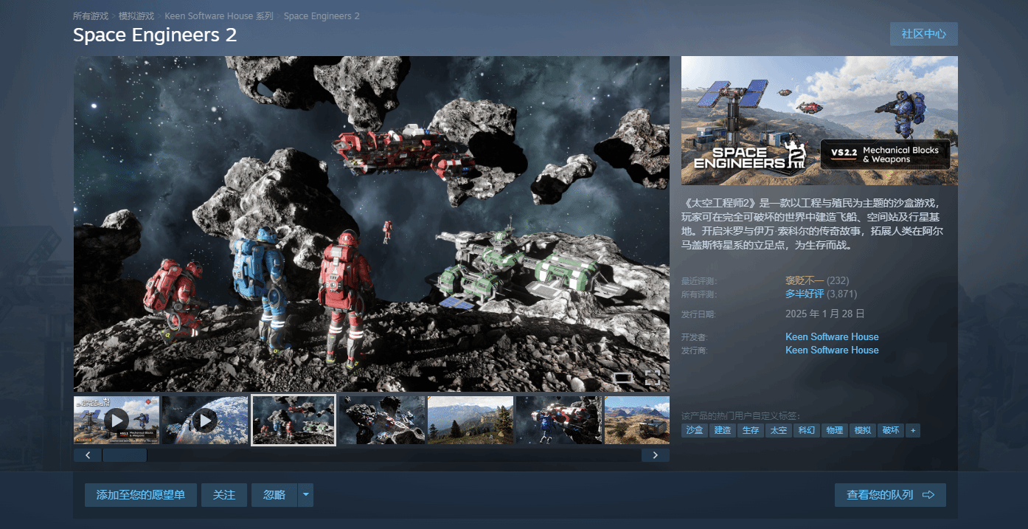
Task: Open the dropdown arrow beside 忽略
Action: click(x=305, y=495)
